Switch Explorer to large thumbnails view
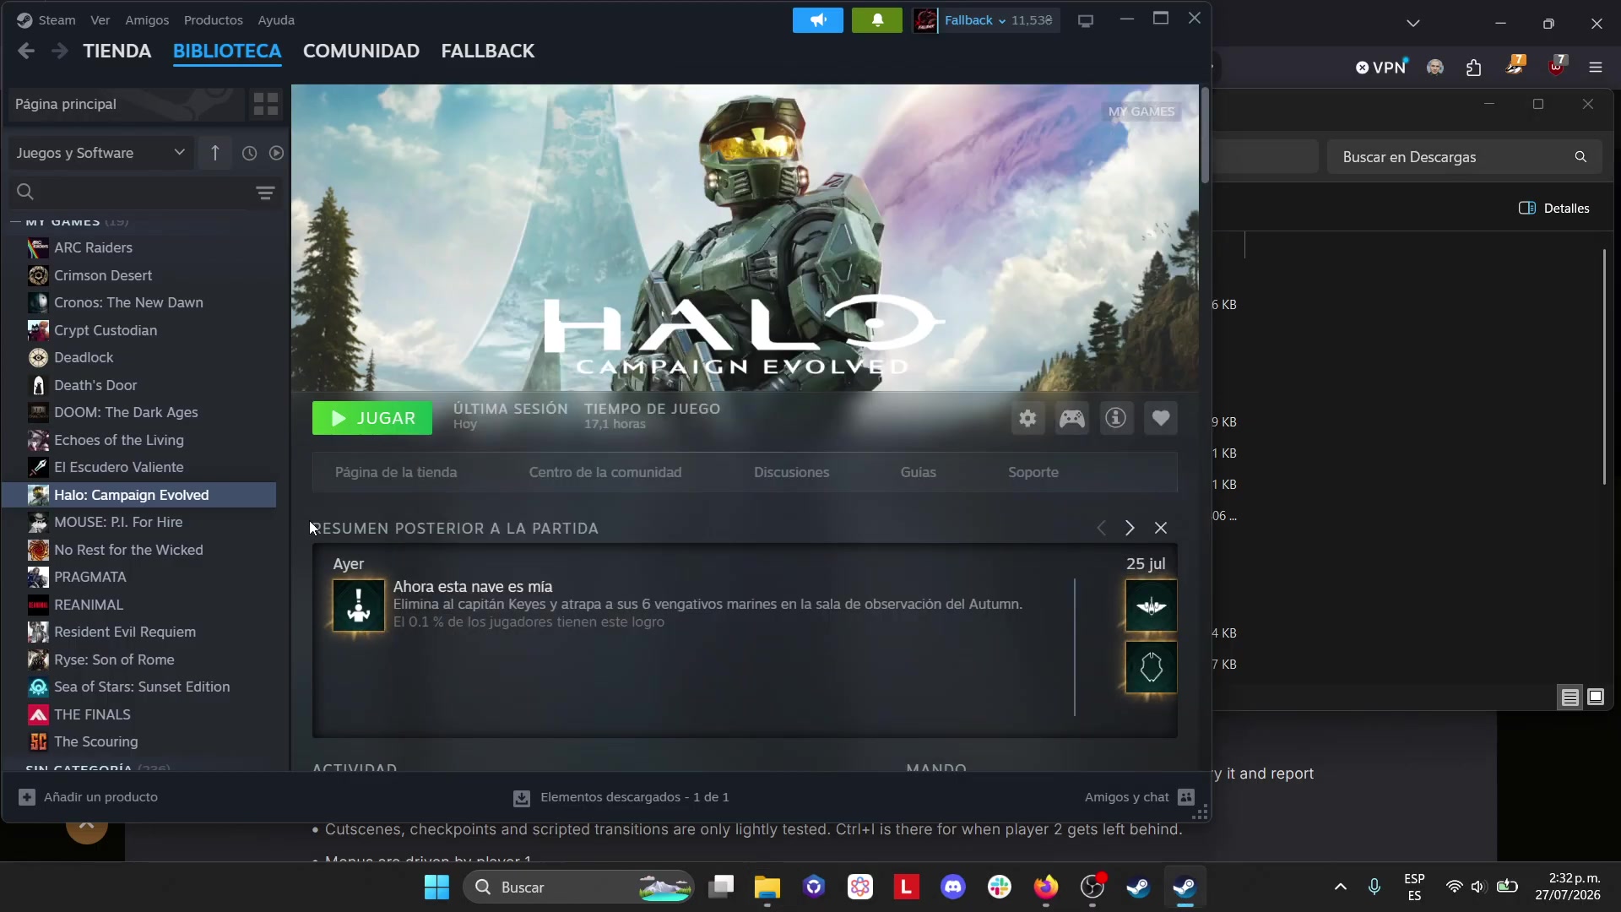This screenshot has width=1621, height=912. (x=1596, y=698)
